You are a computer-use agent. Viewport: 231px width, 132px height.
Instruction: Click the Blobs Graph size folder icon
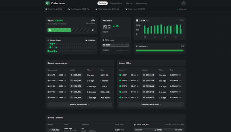click(x=86, y=40)
